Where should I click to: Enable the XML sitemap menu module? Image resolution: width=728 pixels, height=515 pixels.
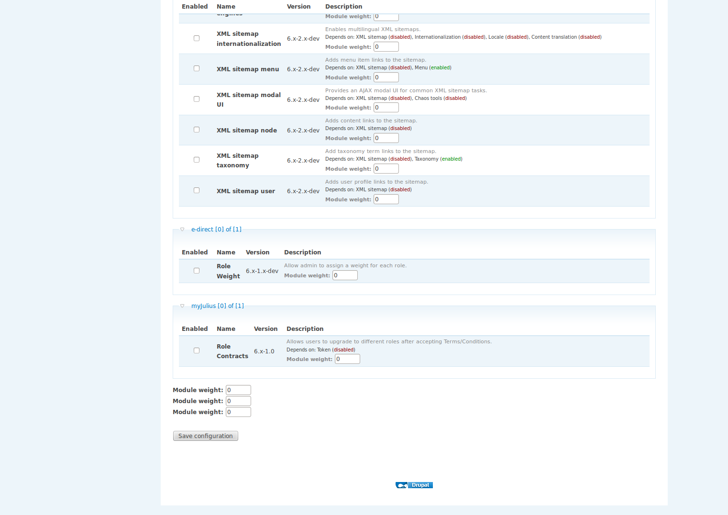[196, 68]
